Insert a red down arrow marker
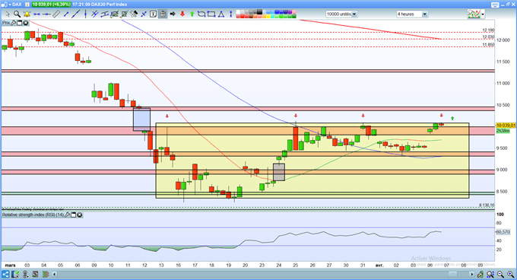The height and width of the screenshot is (280, 517). [x=182, y=14]
